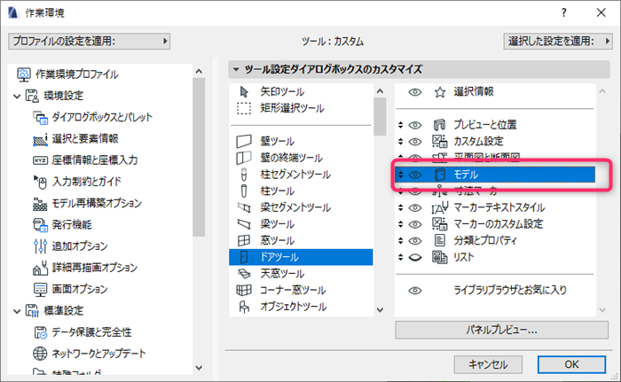Click the キャンセル button

point(488,364)
